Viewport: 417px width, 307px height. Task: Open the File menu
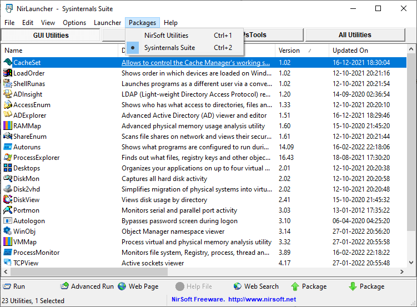(x=9, y=23)
